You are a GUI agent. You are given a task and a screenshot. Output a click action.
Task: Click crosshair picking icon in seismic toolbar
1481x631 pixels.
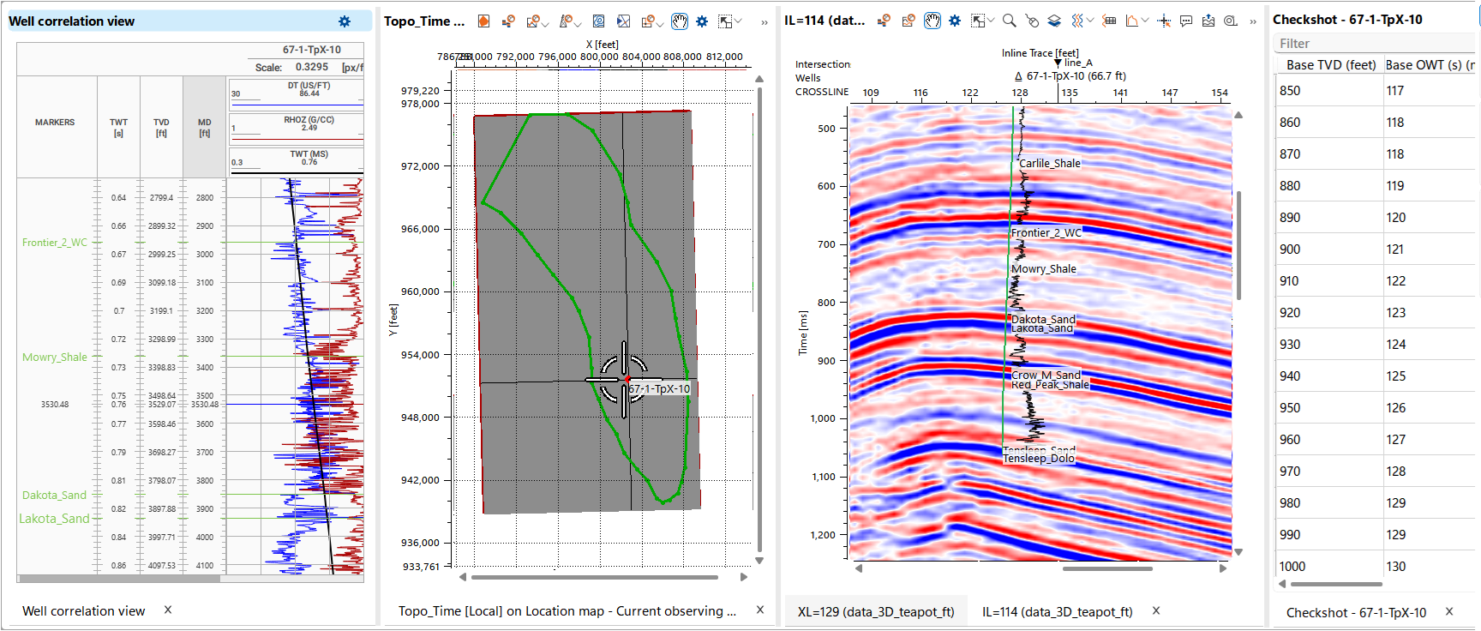[1164, 21]
